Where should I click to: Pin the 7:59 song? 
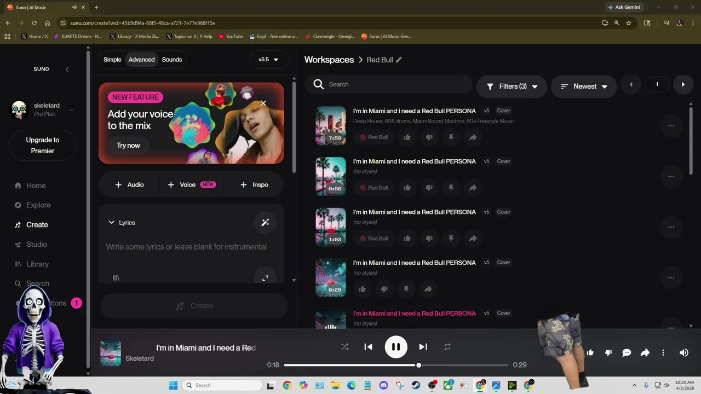point(451,137)
